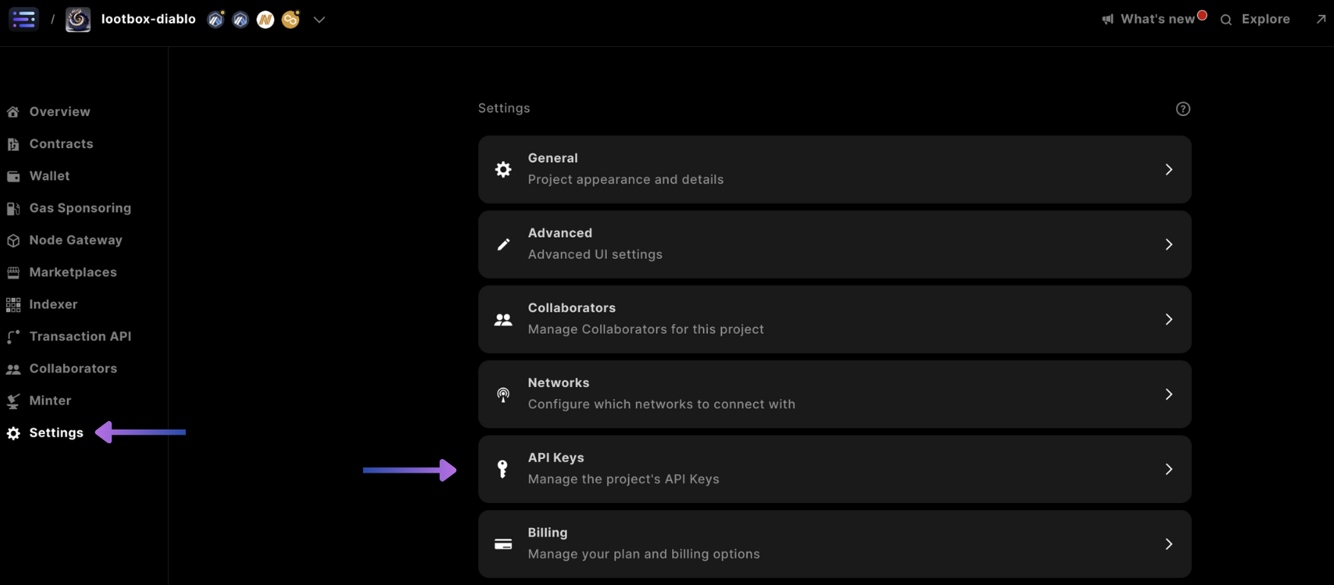The image size is (1334, 585).
Task: Open the sidebar menu logo icon
Action: tap(24, 19)
